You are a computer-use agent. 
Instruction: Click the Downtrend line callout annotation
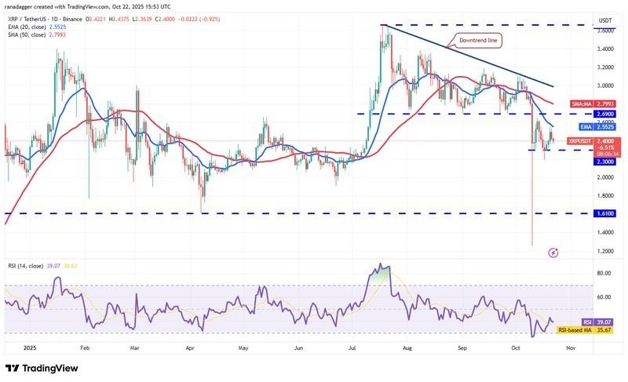pyautogui.click(x=475, y=39)
